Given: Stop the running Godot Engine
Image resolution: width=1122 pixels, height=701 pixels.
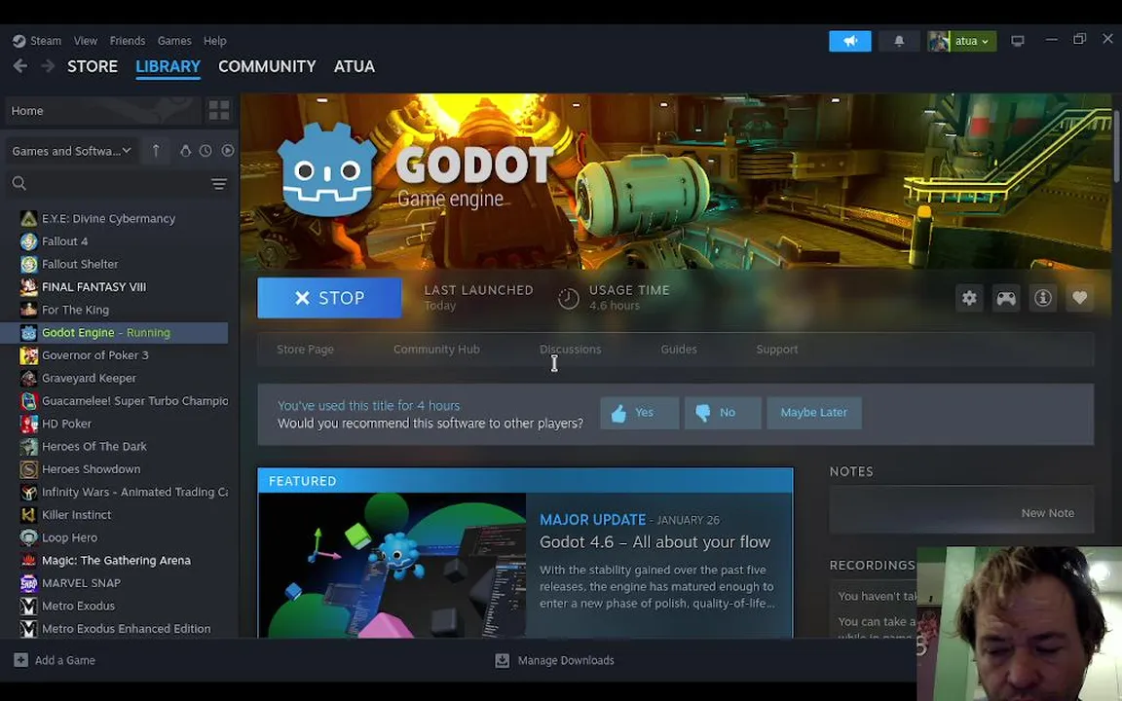Looking at the screenshot, I should click(x=329, y=298).
